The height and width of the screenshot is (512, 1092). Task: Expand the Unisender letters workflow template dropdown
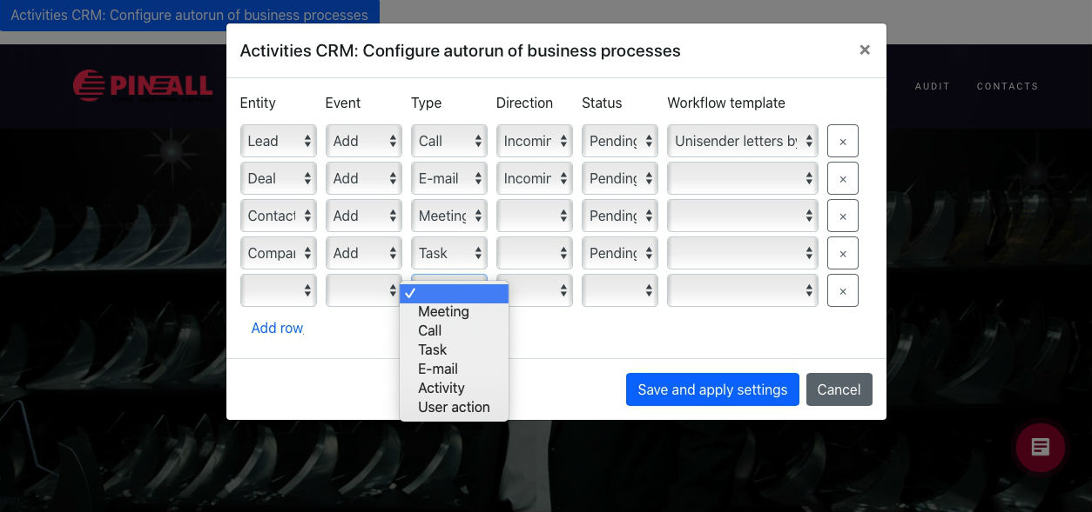tap(742, 141)
